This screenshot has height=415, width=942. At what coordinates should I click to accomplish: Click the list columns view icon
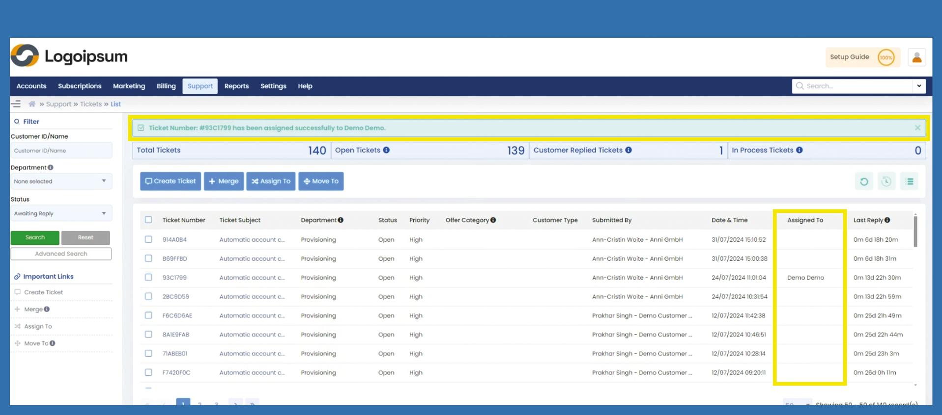[x=910, y=182]
